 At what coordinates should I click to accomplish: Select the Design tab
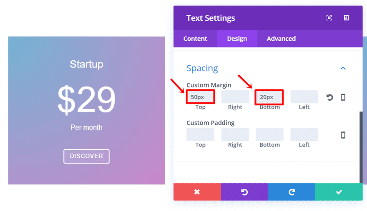click(237, 39)
